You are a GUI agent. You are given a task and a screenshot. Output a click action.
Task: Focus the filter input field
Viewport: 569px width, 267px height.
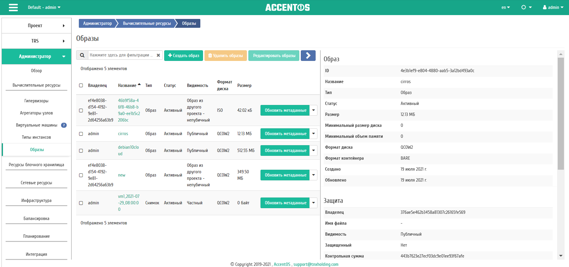pos(122,55)
